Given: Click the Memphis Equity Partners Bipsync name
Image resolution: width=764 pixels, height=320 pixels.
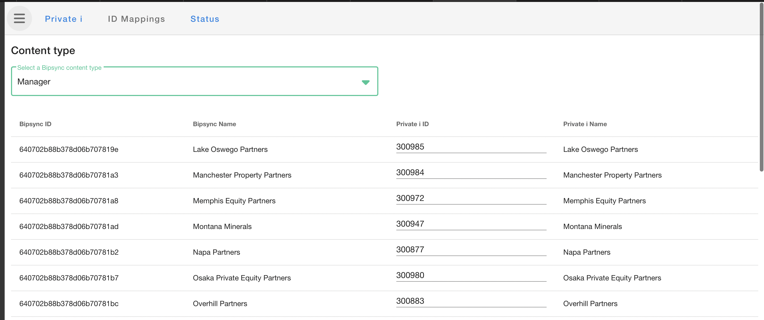Looking at the screenshot, I should [234, 201].
